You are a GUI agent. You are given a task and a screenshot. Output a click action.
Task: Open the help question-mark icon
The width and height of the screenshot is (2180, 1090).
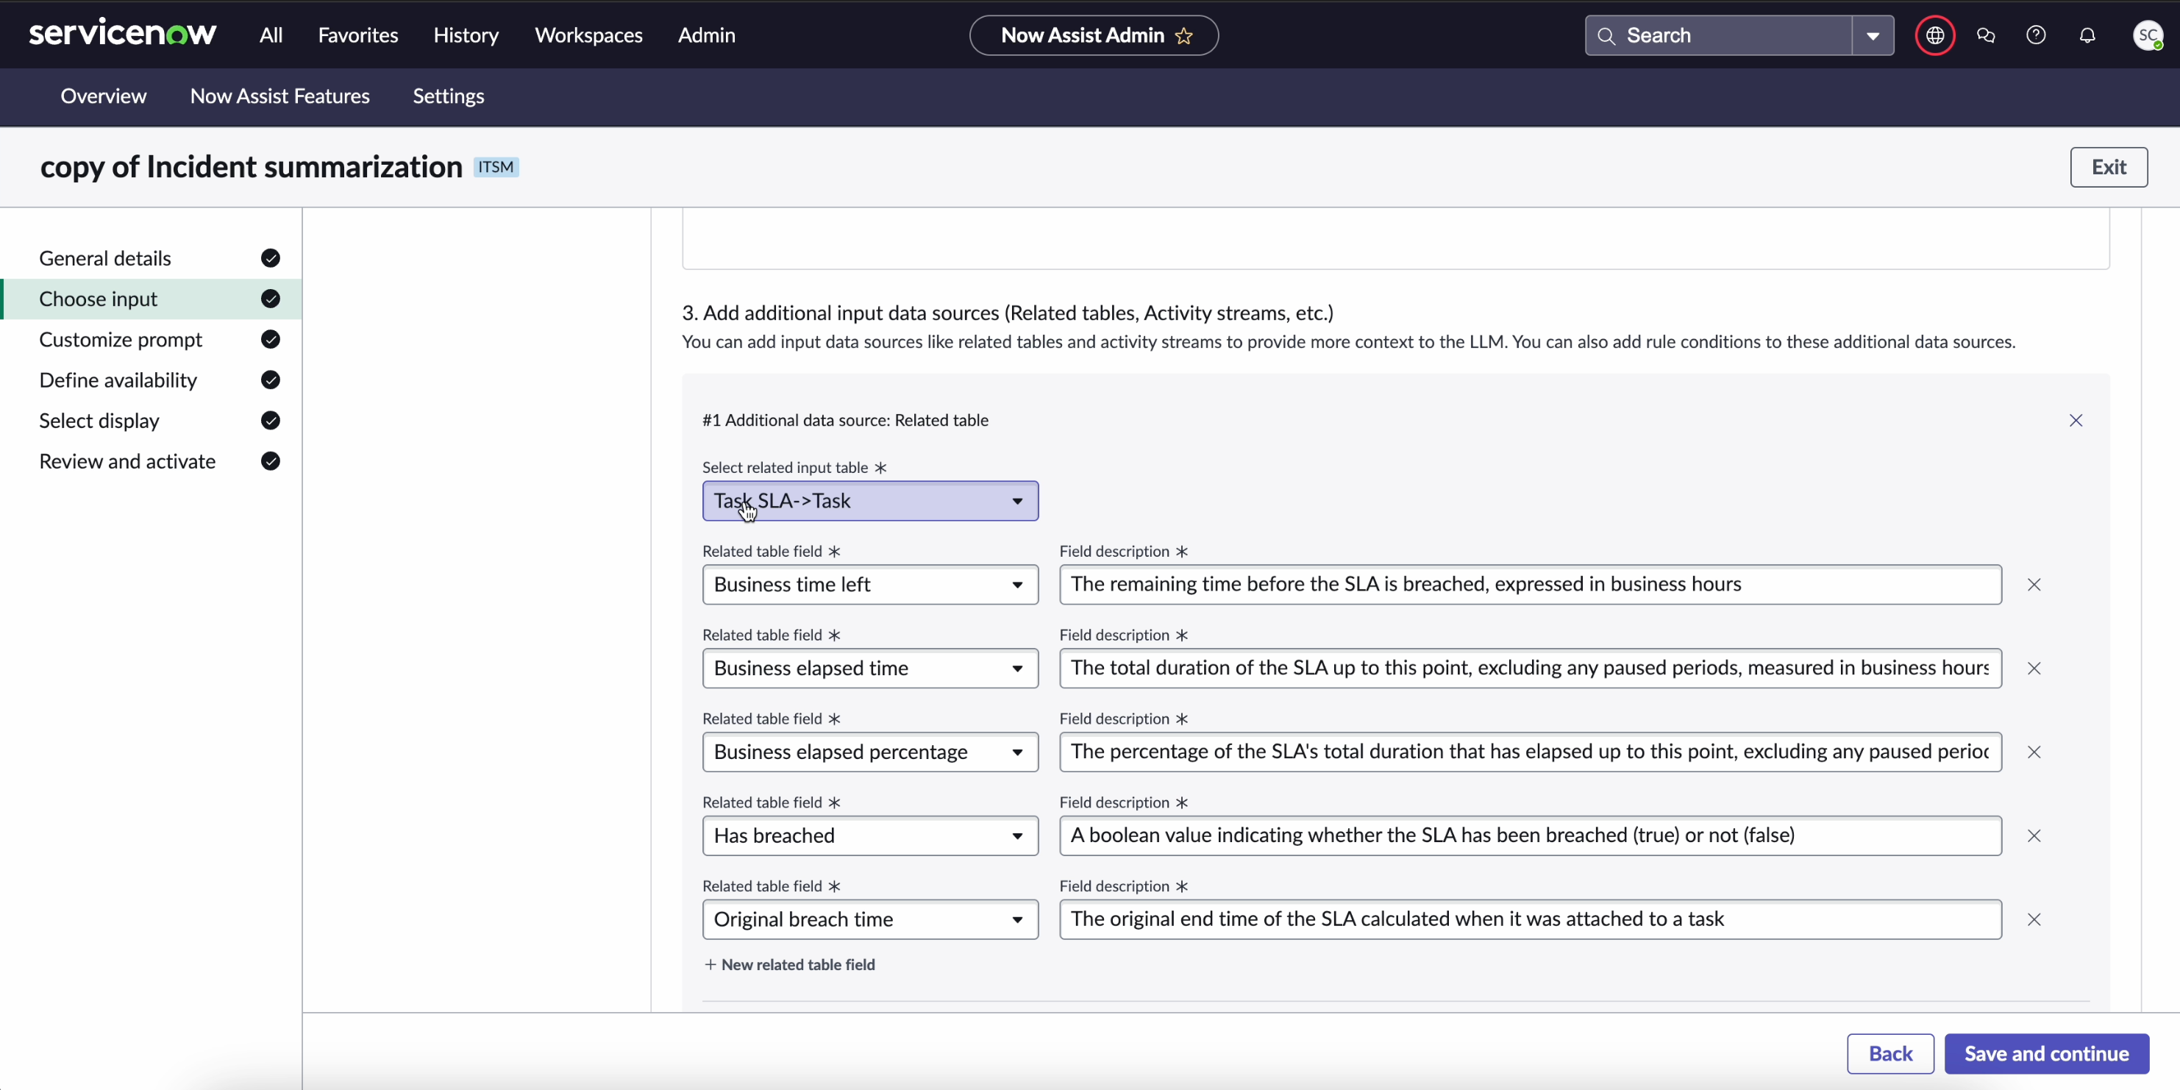(x=2036, y=35)
